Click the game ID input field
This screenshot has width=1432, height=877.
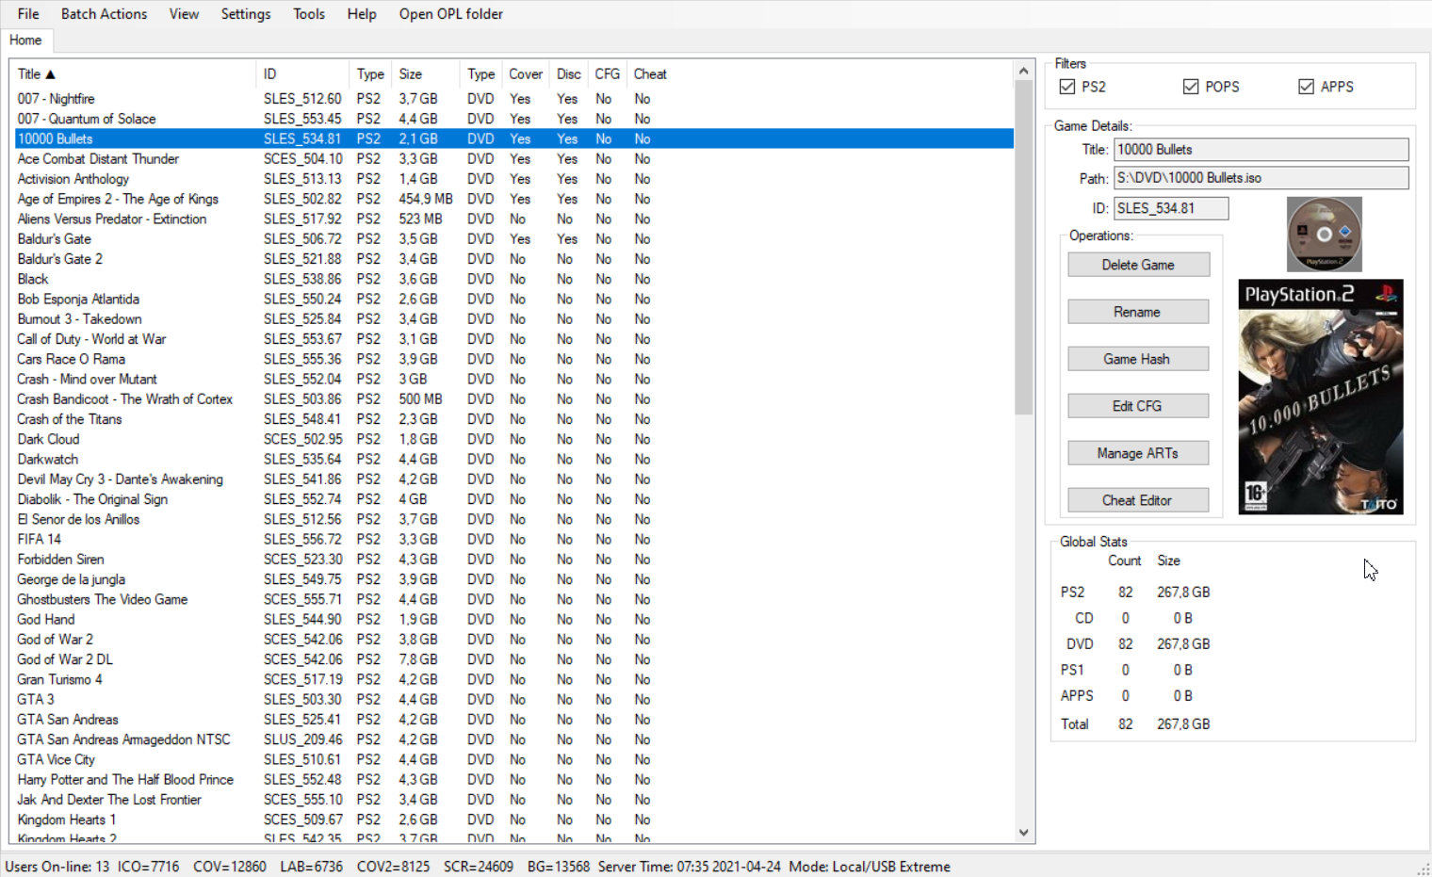coord(1171,208)
